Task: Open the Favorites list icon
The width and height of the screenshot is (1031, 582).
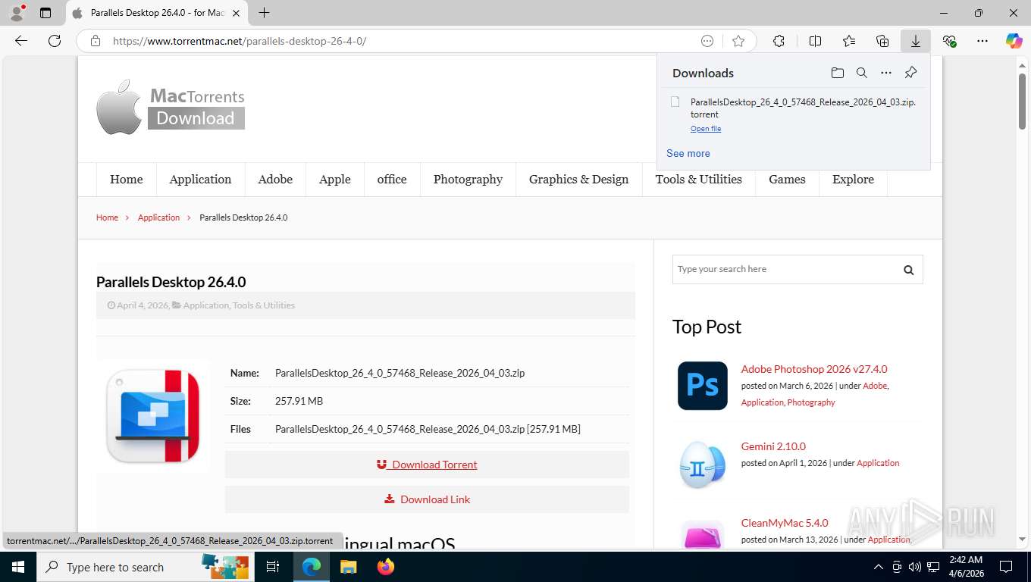Action: pyautogui.click(x=849, y=41)
